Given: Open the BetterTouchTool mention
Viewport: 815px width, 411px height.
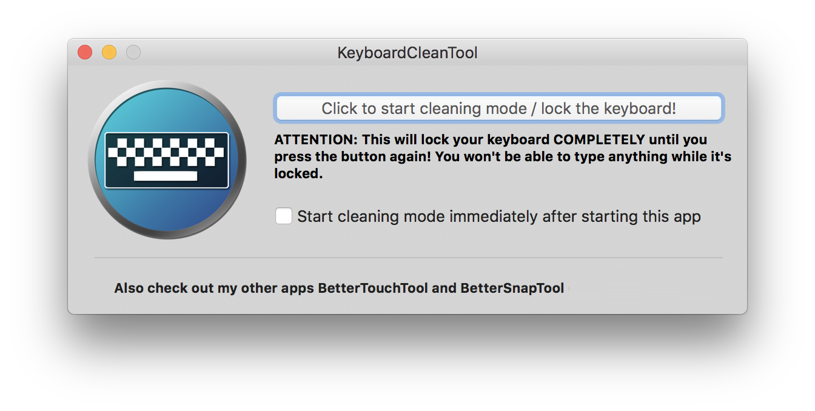Looking at the screenshot, I should pos(373,289).
